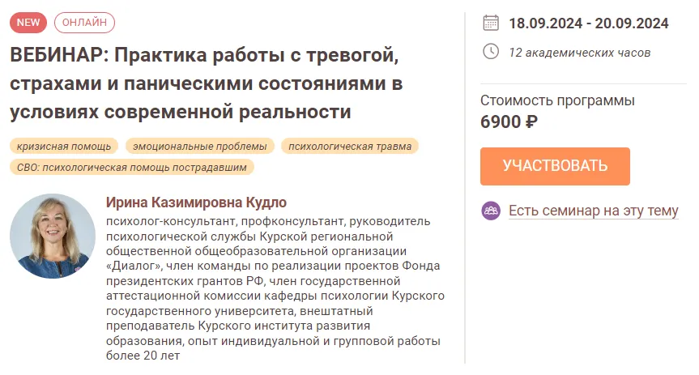Click the clock icon near academic hours

(x=491, y=52)
